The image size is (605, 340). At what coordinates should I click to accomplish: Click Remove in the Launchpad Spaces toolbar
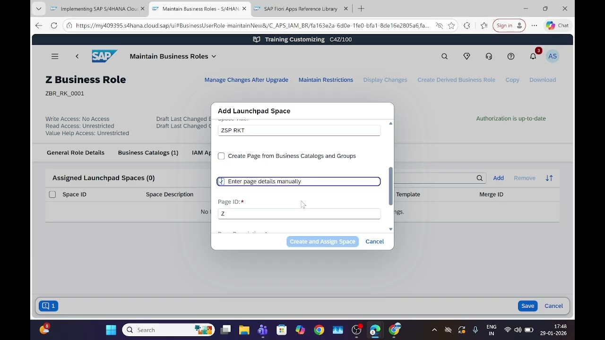[525, 178]
